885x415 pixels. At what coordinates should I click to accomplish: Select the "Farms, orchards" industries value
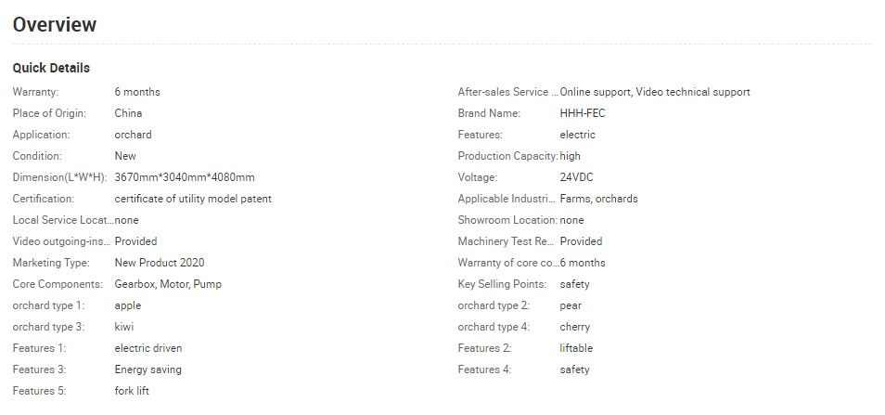[x=598, y=199]
